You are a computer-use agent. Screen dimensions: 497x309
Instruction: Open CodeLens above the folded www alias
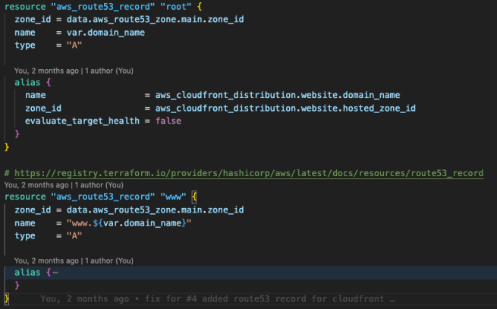pyautogui.click(x=74, y=260)
